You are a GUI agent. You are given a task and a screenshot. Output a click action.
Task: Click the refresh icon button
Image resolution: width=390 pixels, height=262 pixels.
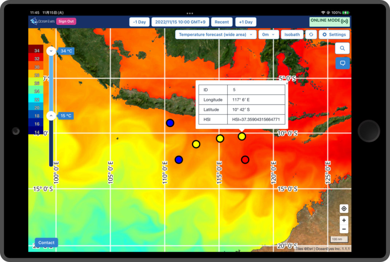pos(311,35)
